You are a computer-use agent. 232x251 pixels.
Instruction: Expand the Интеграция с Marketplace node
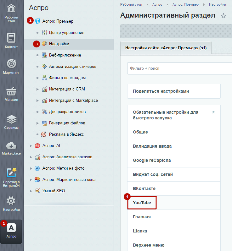[x=37, y=101]
